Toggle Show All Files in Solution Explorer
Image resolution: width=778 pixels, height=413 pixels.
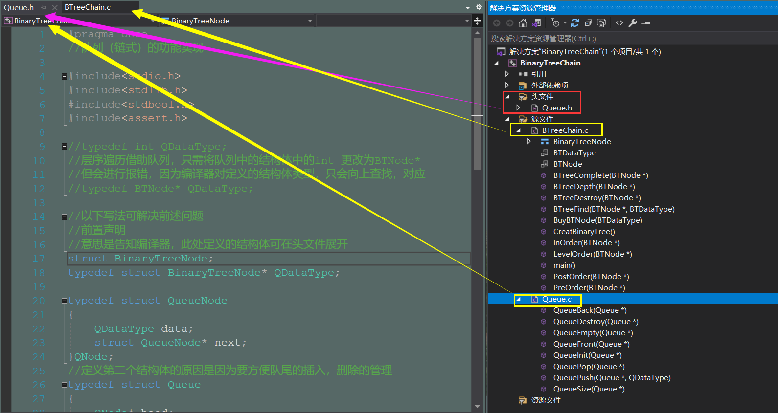(601, 23)
